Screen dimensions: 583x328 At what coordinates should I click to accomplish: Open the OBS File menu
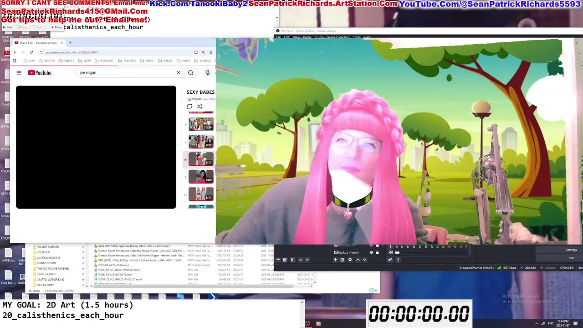[278, 37]
